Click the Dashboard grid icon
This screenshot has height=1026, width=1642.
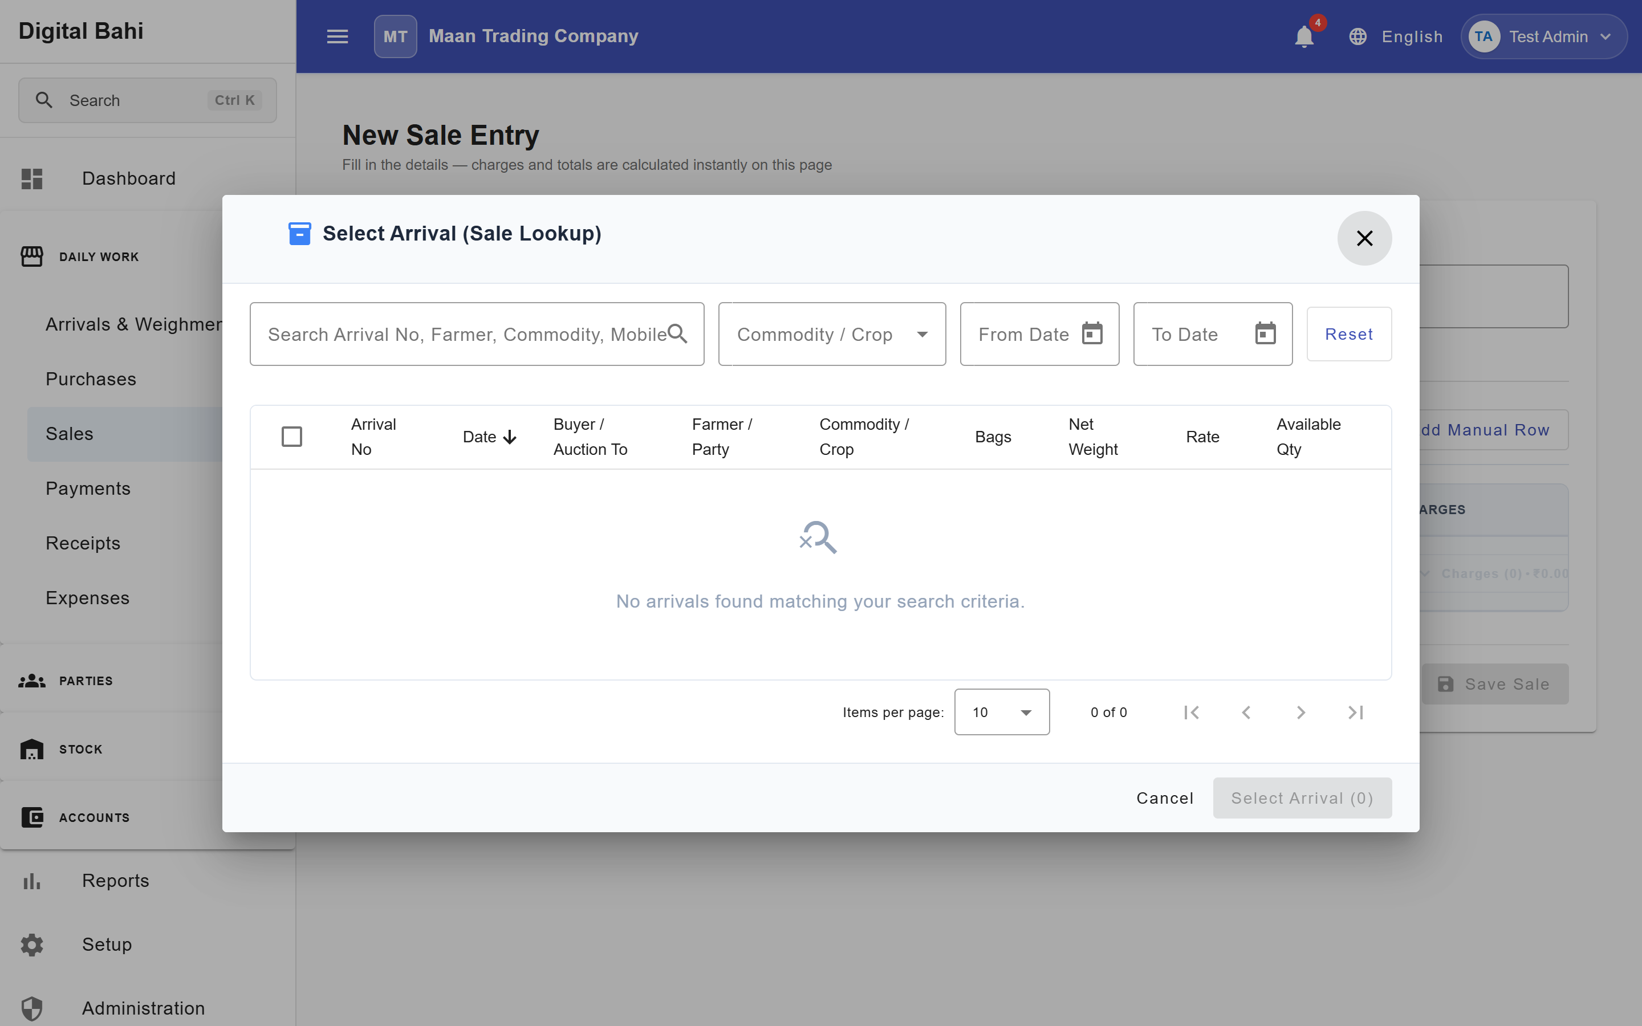32,178
